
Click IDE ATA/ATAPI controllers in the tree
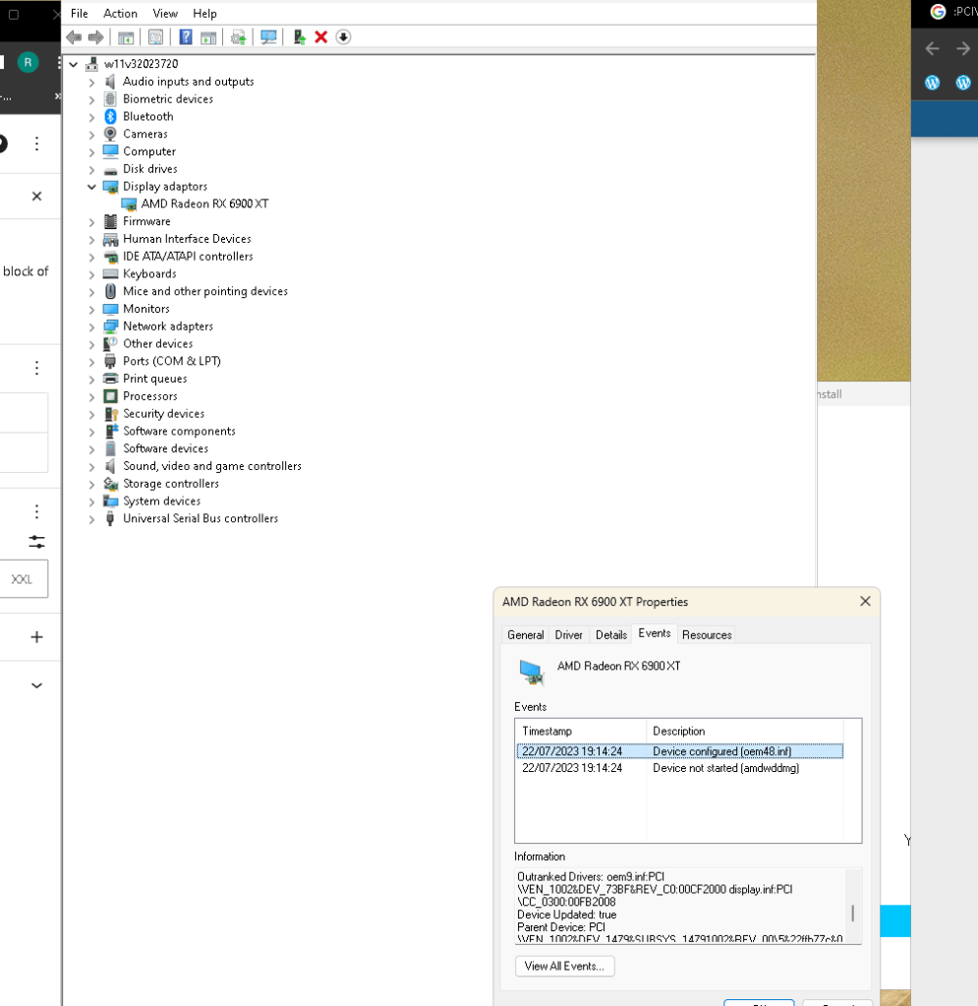(188, 256)
